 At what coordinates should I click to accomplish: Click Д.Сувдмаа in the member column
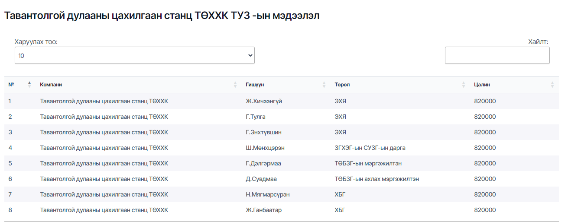[x=261, y=179]
